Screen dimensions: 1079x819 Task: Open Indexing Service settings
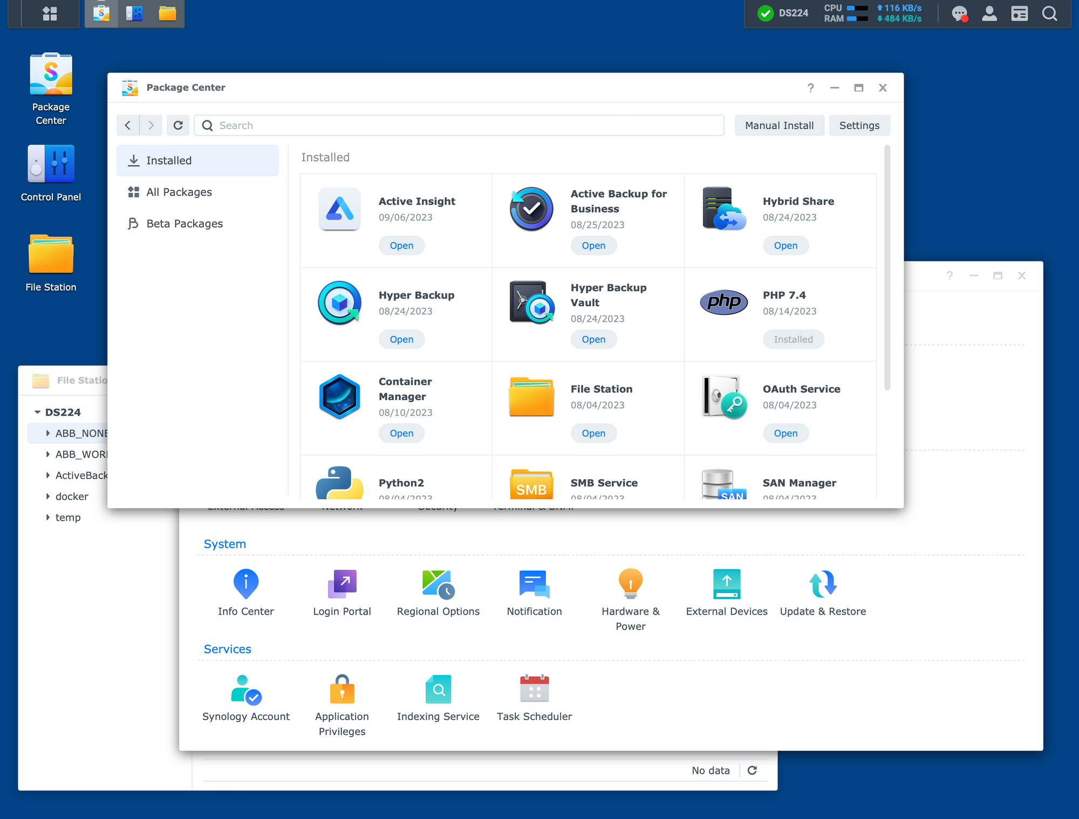(x=438, y=698)
